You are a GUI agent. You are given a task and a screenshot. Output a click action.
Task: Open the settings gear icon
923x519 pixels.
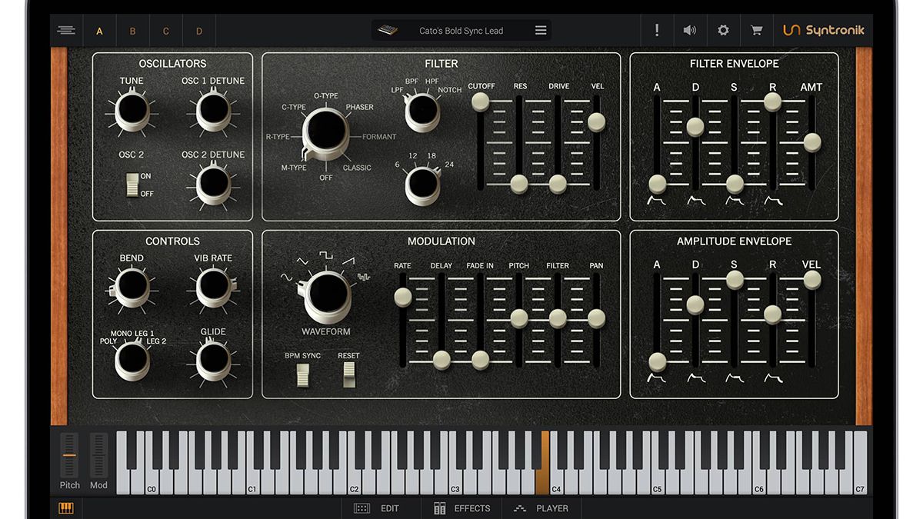point(723,29)
